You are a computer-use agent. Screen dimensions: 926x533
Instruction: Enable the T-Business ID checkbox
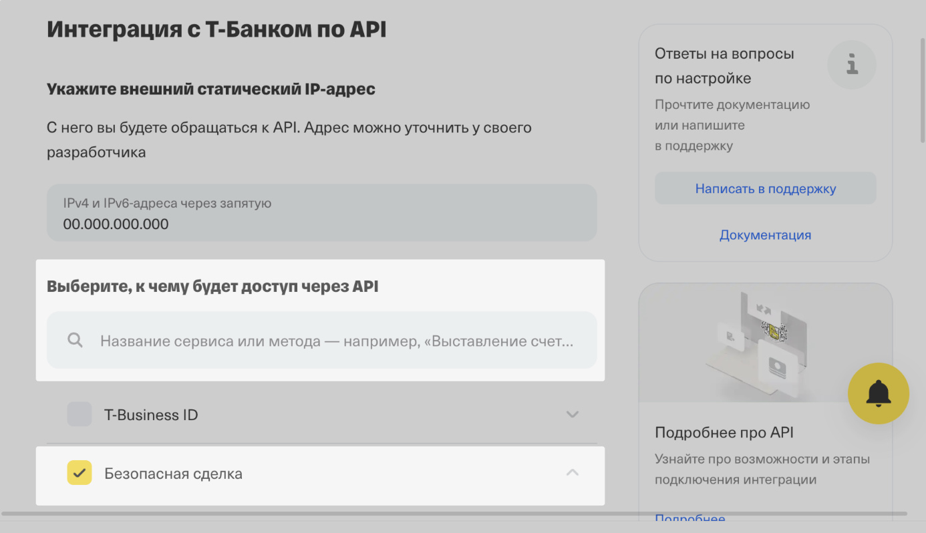click(x=79, y=414)
